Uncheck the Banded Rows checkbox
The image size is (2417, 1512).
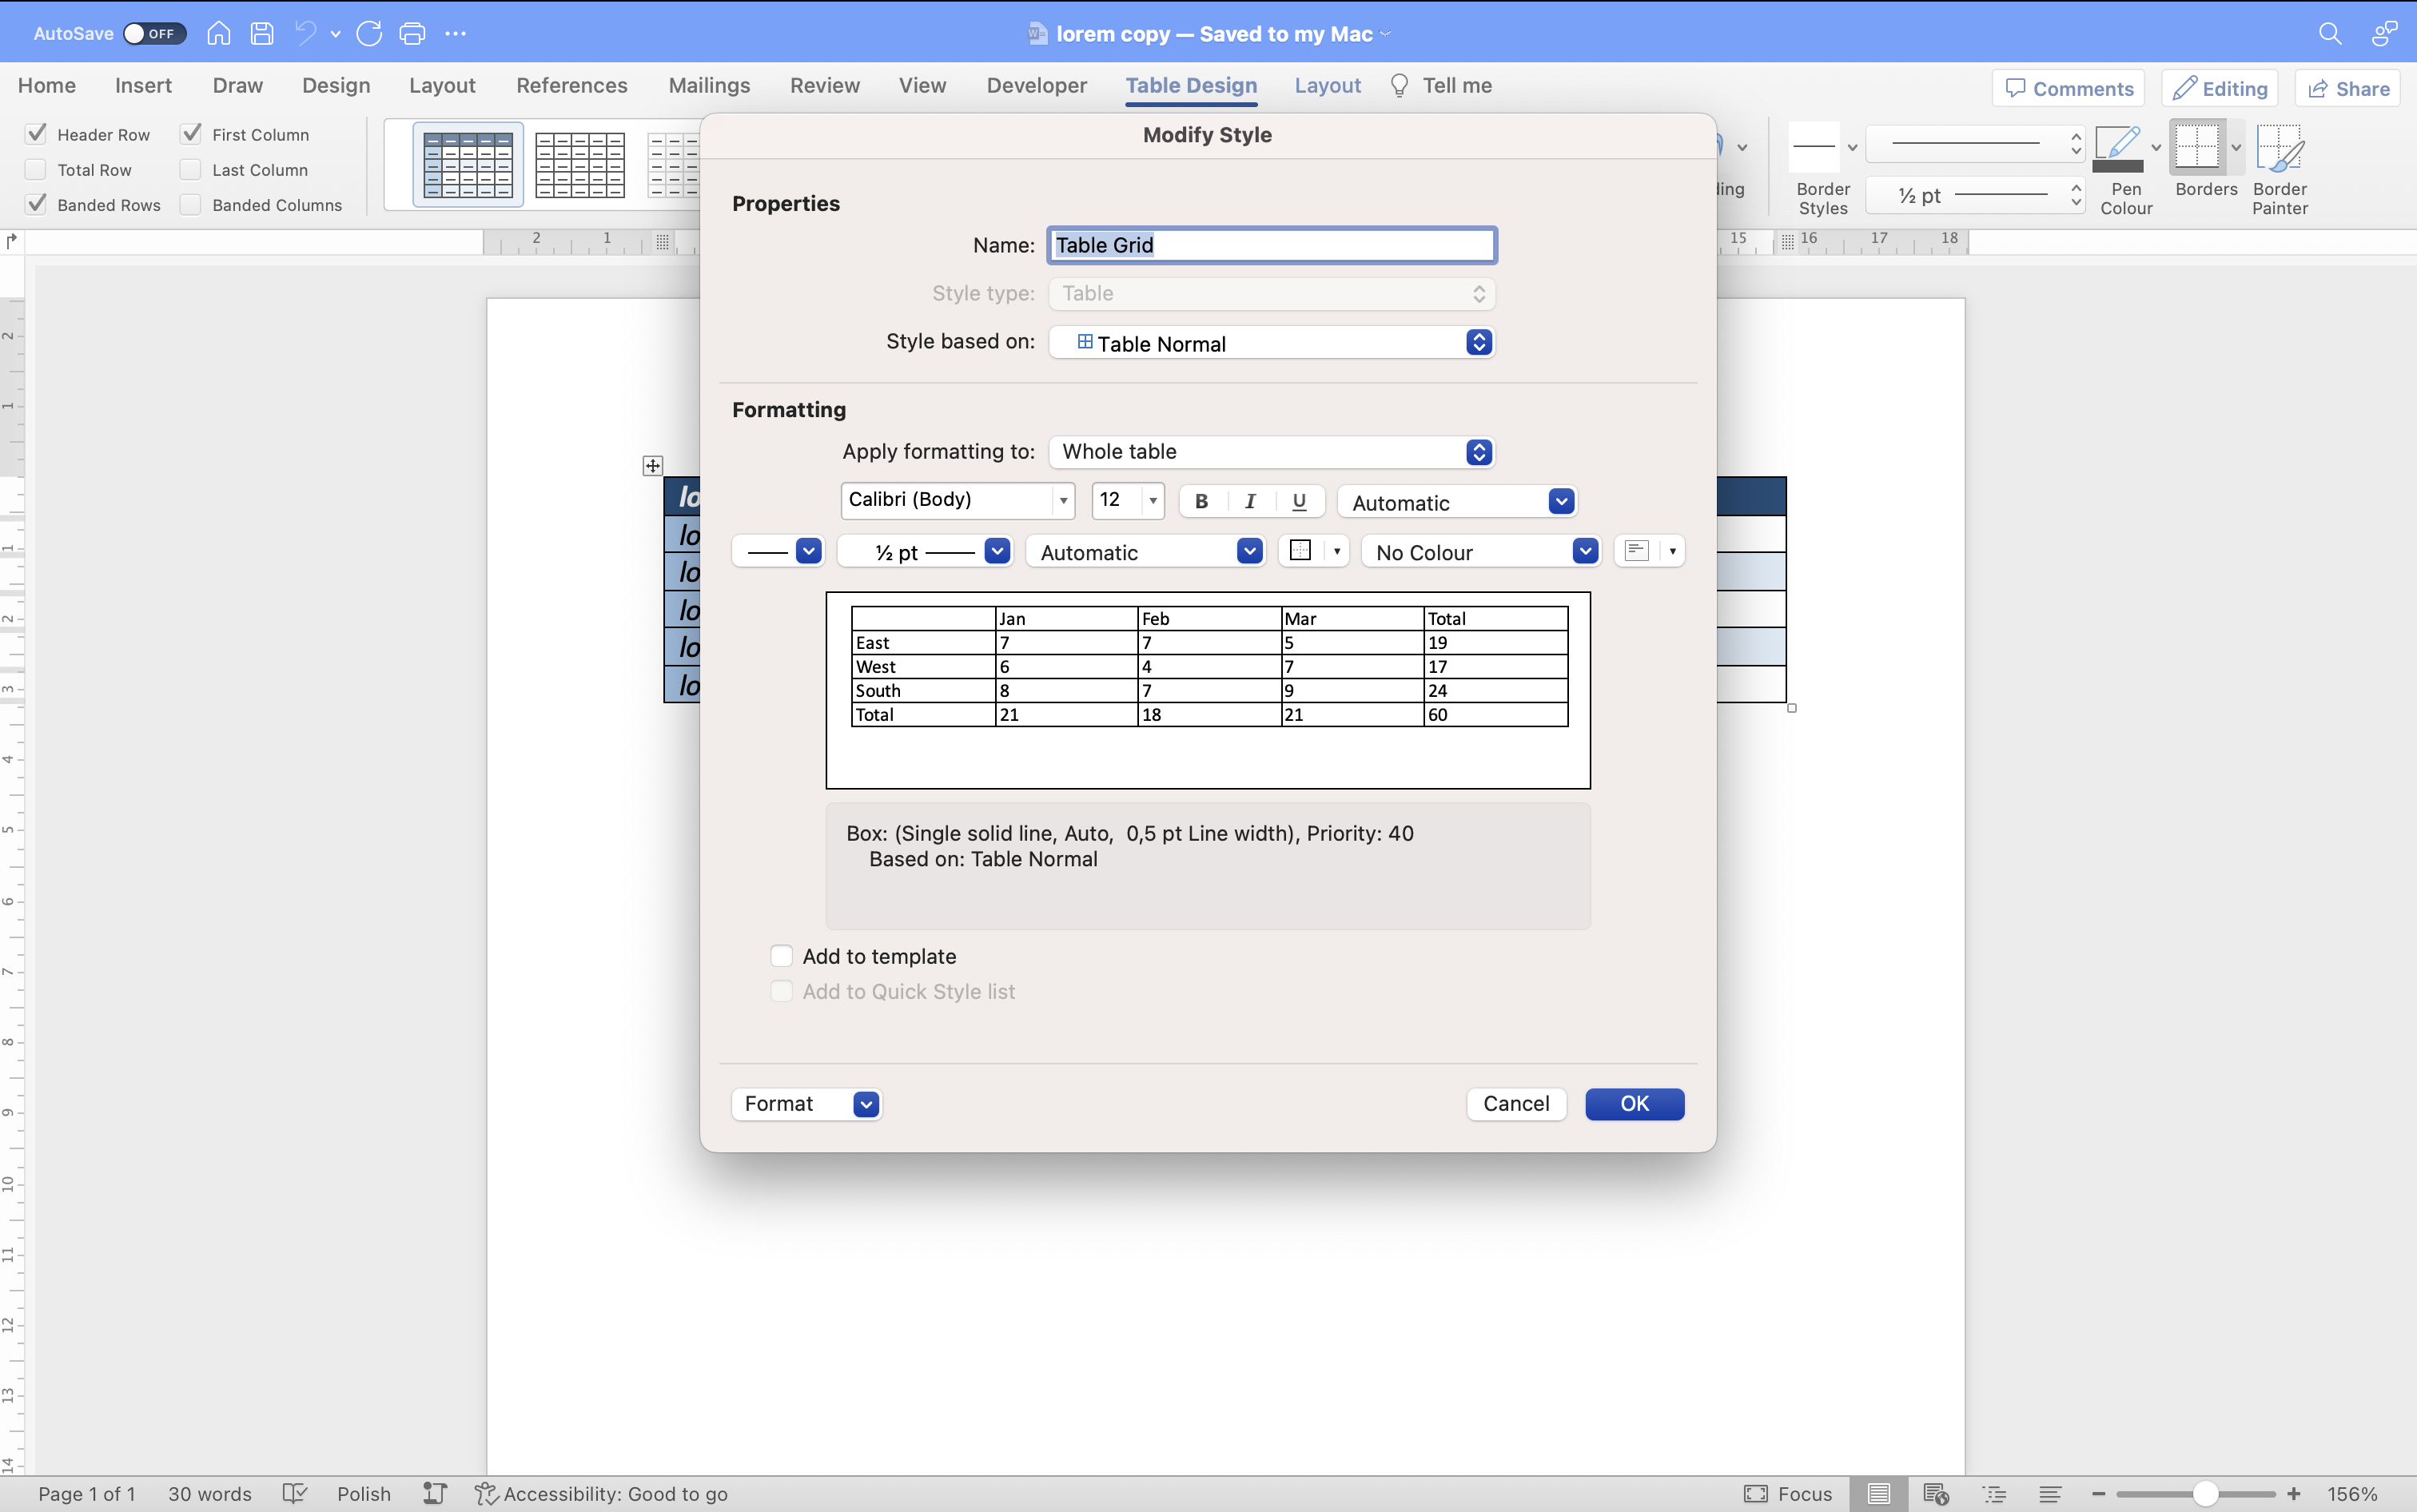36,204
